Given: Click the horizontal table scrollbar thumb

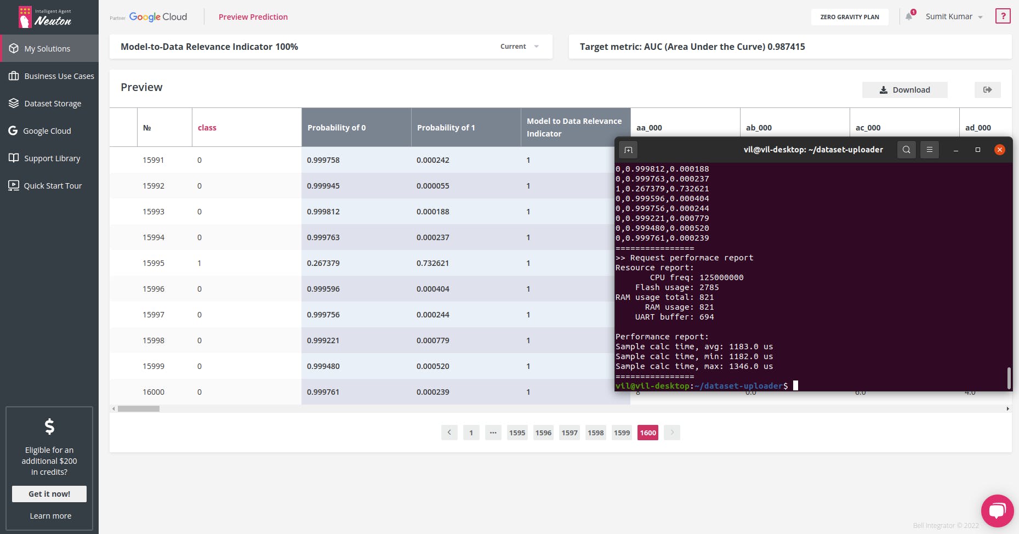Looking at the screenshot, I should coord(139,408).
